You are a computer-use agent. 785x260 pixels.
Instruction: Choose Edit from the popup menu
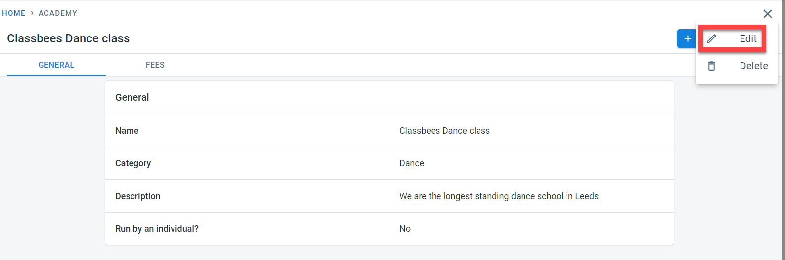point(747,38)
